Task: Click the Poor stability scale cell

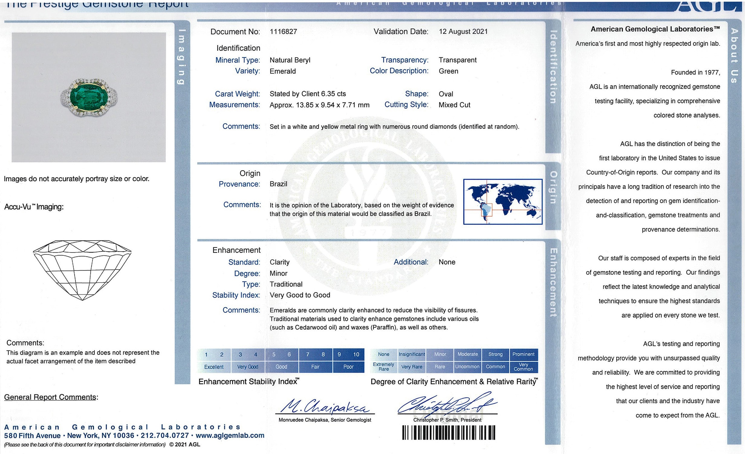Action: point(348,367)
